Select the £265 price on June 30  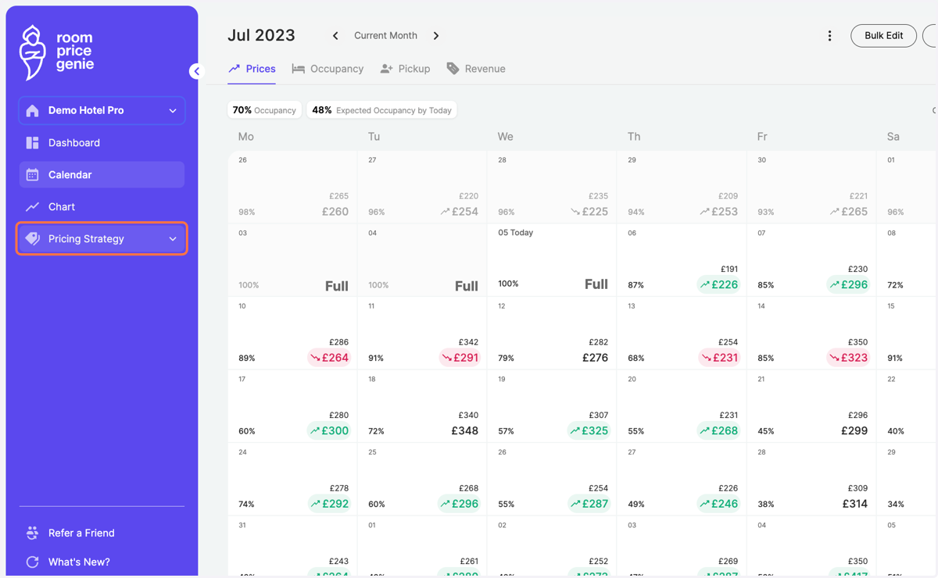pyautogui.click(x=848, y=212)
